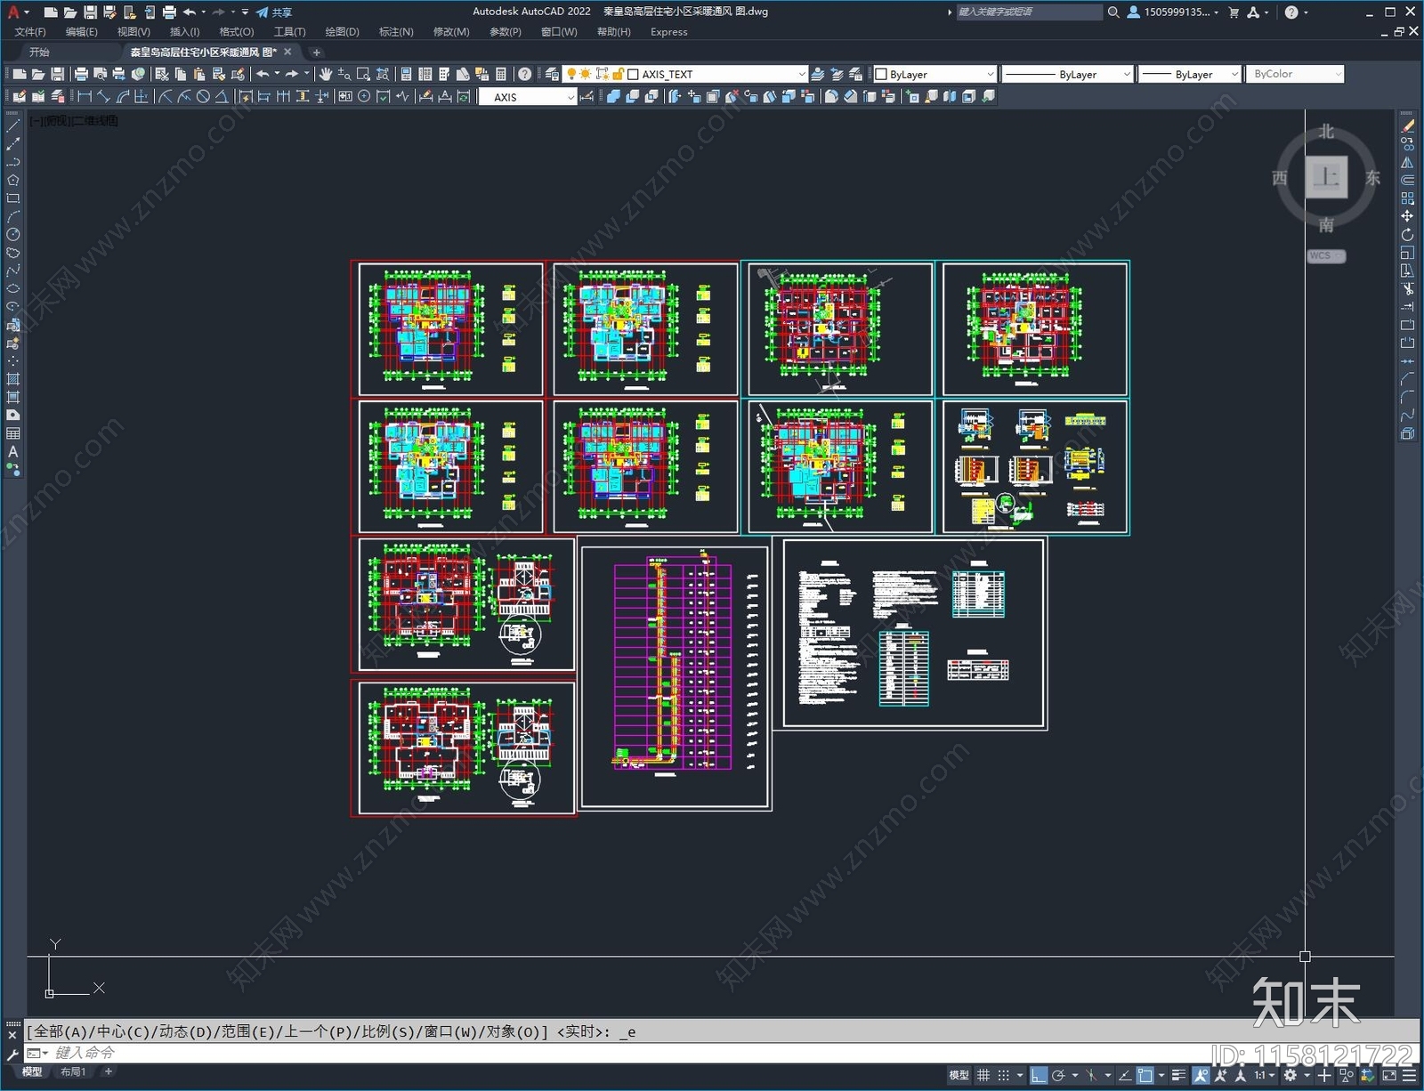Viewport: 1424px width, 1091px height.
Task: Select the Circle drawing tool
Action: tap(12, 235)
